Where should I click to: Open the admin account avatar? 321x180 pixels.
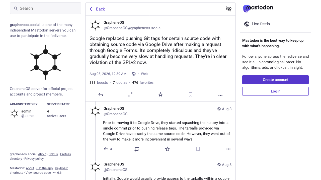(x=14, y=113)
